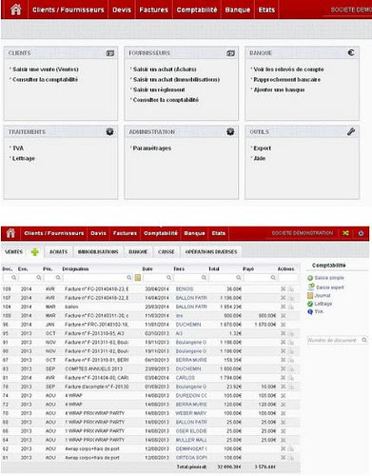Open Factures in the top dashboard menu
Image resolution: width=372 pixels, height=476 pixels.
(x=154, y=10)
